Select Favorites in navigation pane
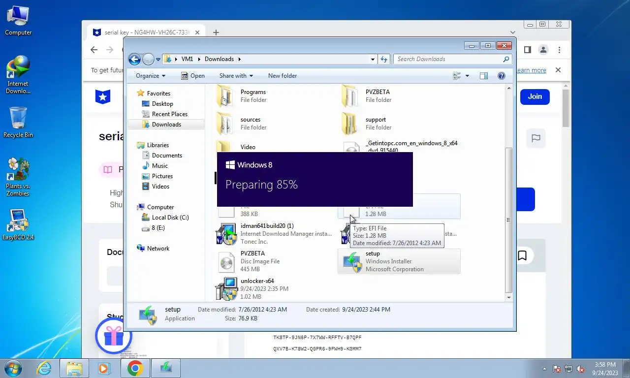630x378 pixels. (x=154, y=94)
